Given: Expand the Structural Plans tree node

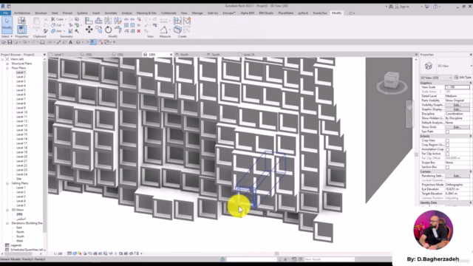Looking at the screenshot, I should [7, 64].
